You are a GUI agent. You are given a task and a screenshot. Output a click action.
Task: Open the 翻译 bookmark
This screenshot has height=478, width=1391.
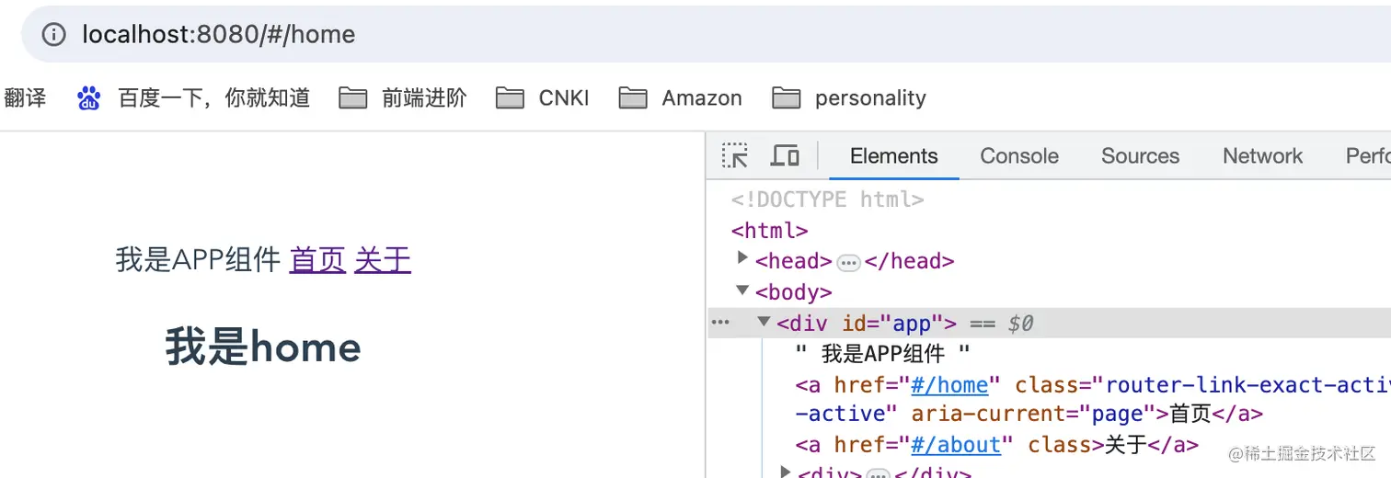pyautogui.click(x=25, y=97)
